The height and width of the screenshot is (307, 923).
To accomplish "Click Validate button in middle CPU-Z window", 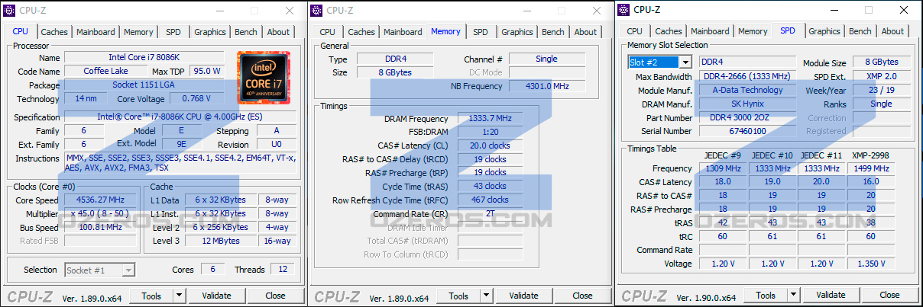I will point(523,296).
